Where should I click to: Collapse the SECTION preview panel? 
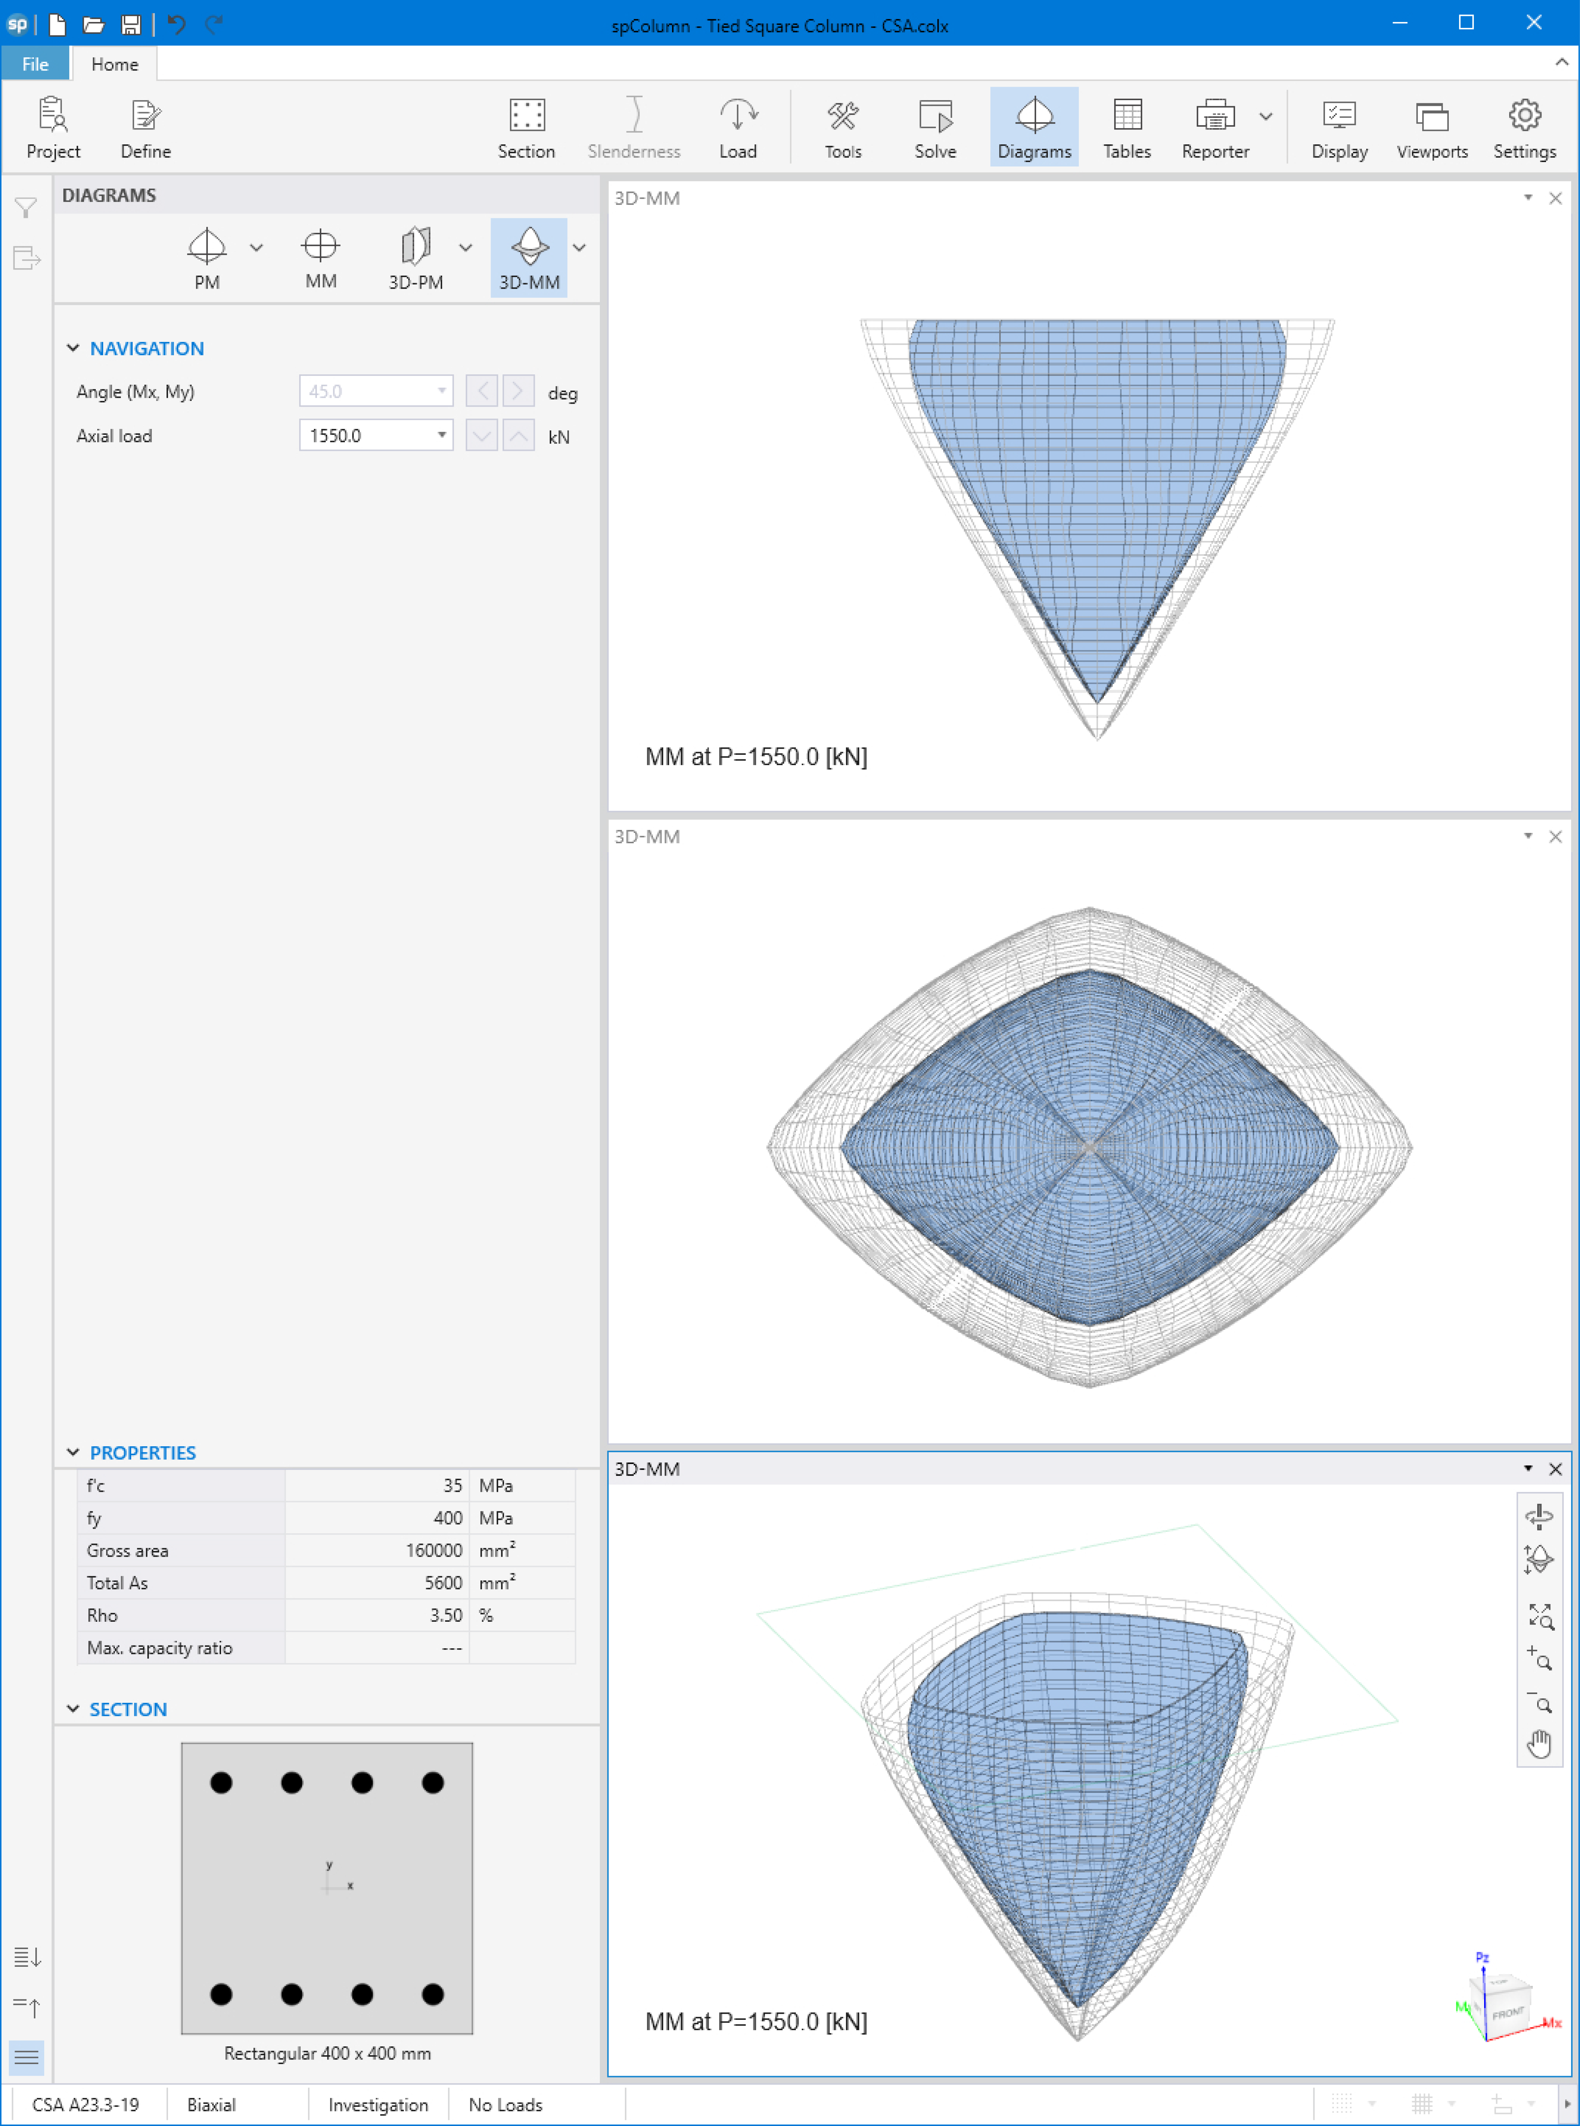73,1709
